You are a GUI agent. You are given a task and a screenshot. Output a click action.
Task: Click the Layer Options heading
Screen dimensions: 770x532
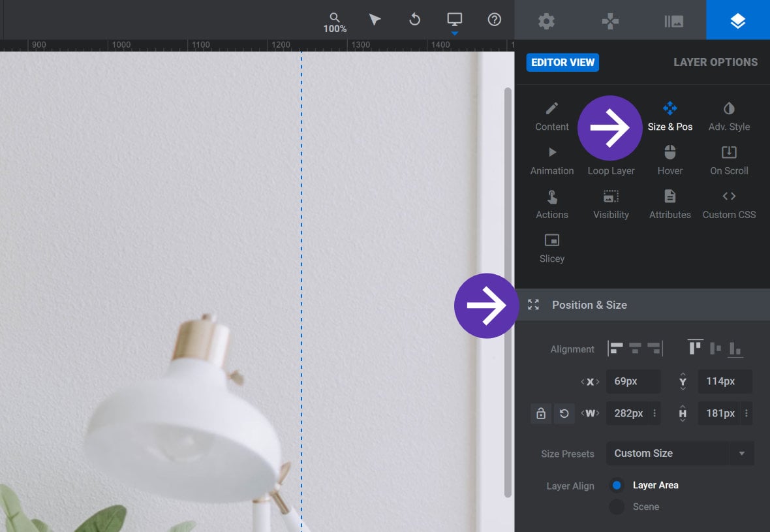pos(715,63)
